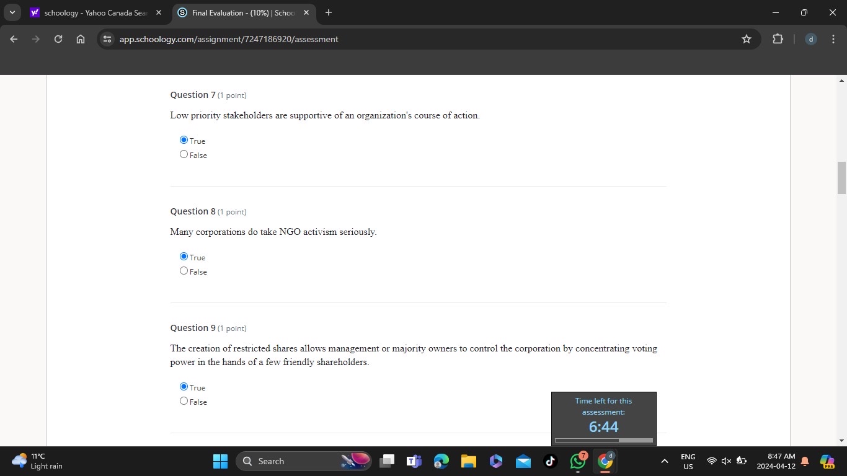Open TikTok from the taskbar
The width and height of the screenshot is (847, 476).
coord(551,461)
